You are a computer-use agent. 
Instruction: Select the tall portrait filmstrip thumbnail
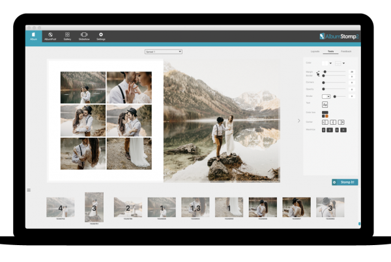(x=94, y=207)
